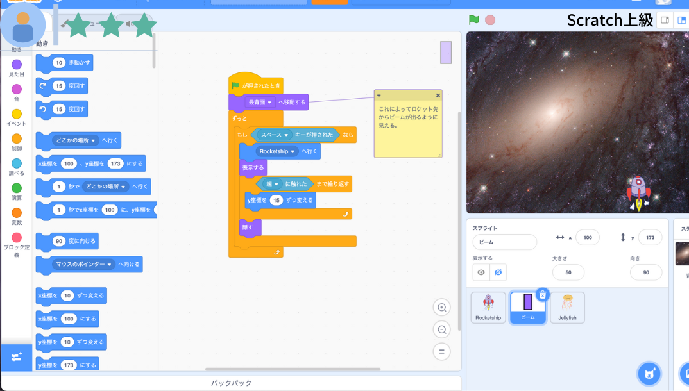689x391 pixels.
Task: Open the add extension button
Action: click(x=17, y=357)
